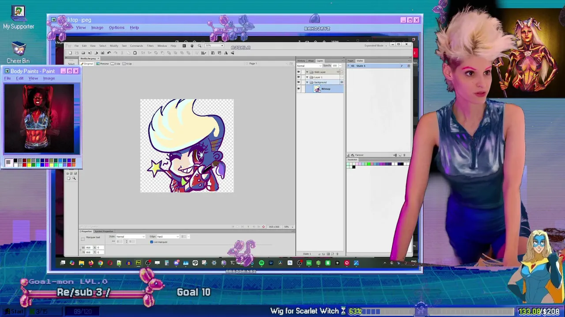Open Chrome from the taskbar
565x317 pixels.
pyautogui.click(x=100, y=263)
